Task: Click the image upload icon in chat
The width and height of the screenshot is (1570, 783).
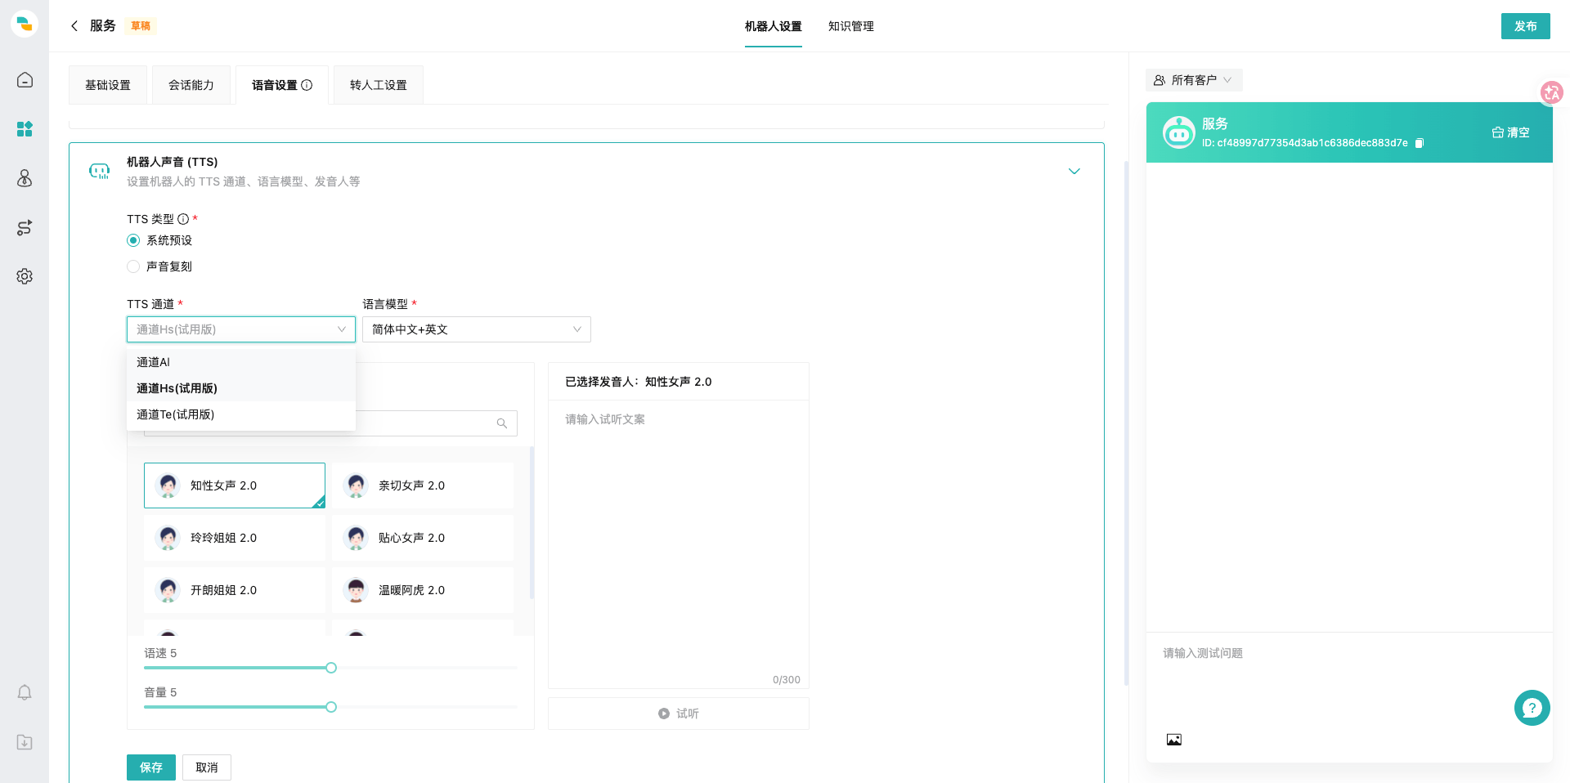Action: tap(1174, 740)
